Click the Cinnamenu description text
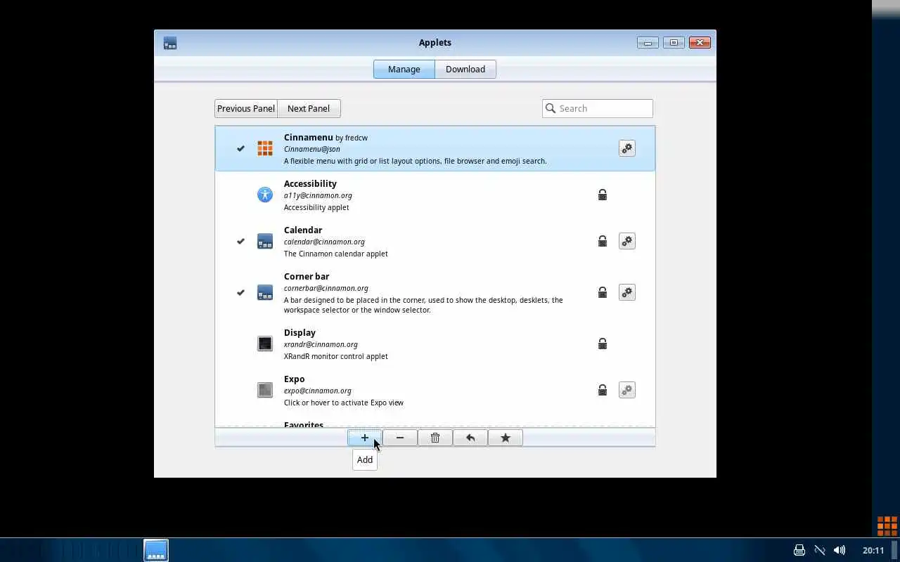900x562 pixels. coord(416,161)
